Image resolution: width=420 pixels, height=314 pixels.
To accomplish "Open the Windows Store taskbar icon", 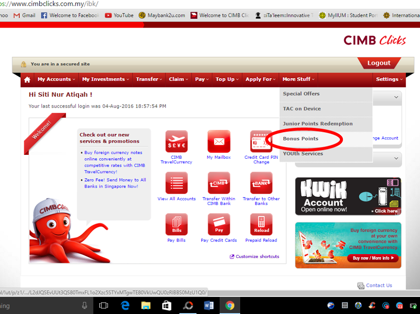I will coord(167,305).
